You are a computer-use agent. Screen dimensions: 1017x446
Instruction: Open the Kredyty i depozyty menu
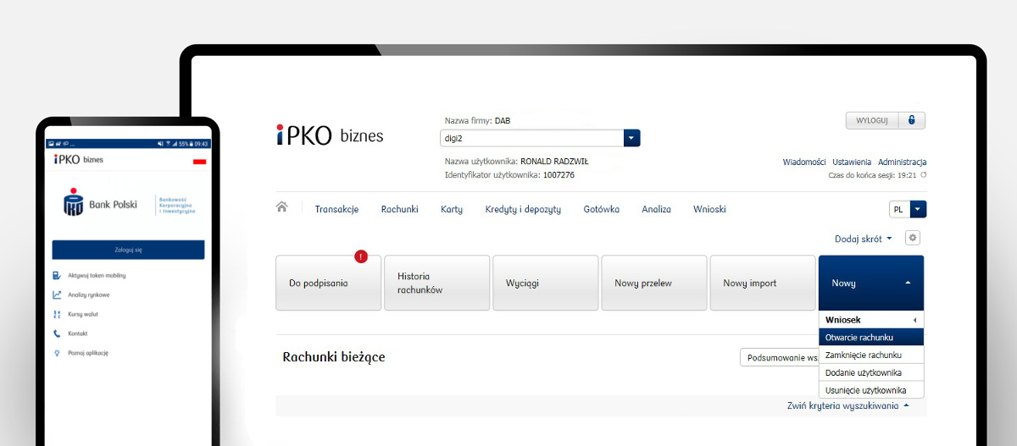click(x=523, y=209)
